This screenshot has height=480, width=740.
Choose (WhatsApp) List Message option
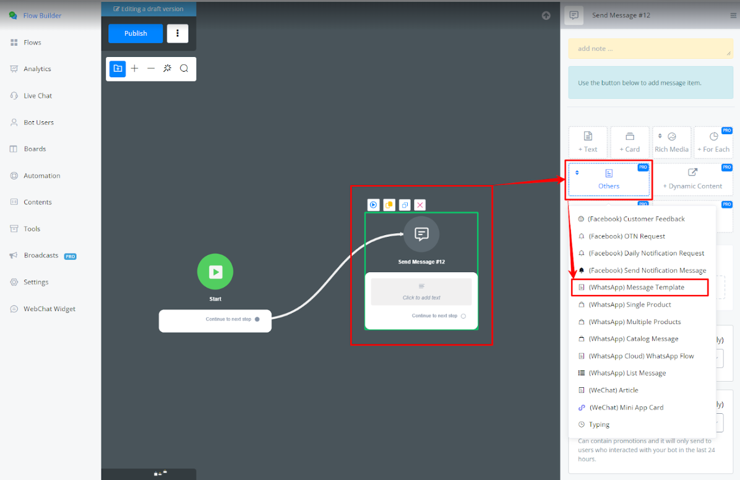(x=627, y=373)
